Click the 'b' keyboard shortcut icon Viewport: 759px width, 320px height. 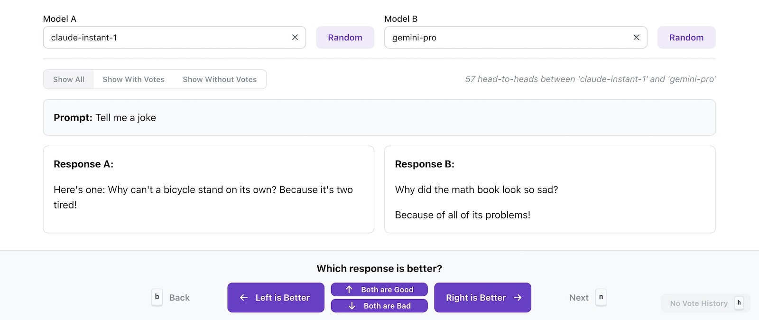pyautogui.click(x=157, y=297)
